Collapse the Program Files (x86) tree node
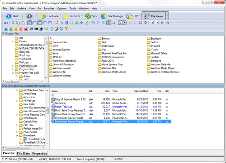Screen dimensions: 226x163 pyautogui.click(x=13, y=73)
